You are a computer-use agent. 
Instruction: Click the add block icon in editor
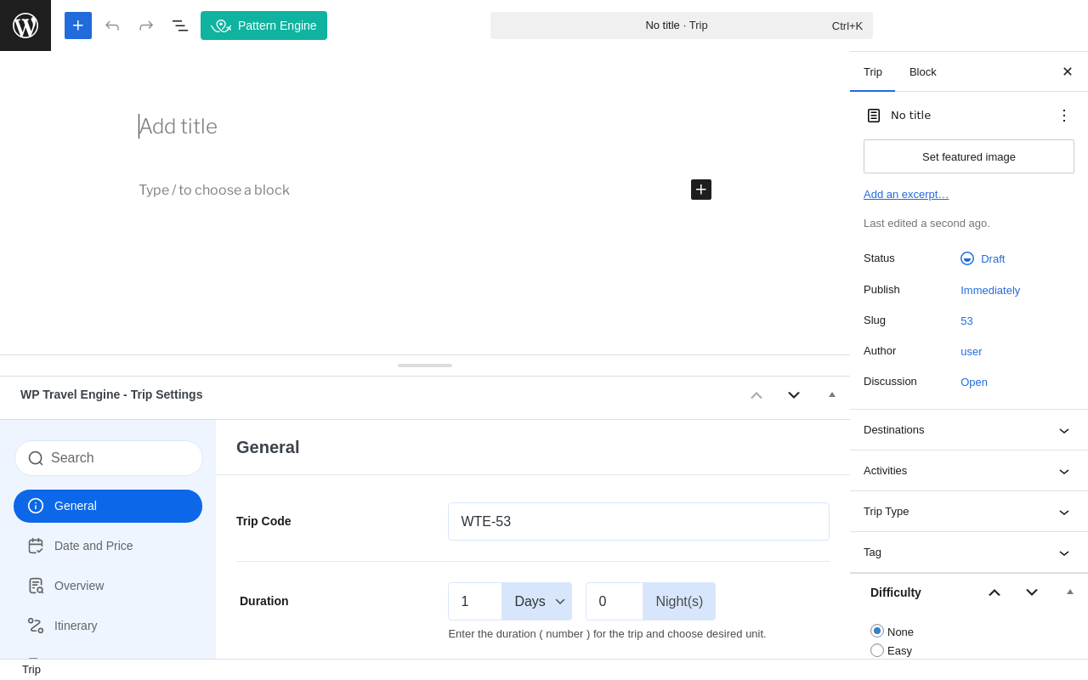(x=701, y=190)
